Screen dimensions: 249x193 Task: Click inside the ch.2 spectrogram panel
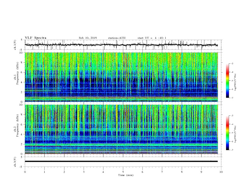tap(121, 129)
